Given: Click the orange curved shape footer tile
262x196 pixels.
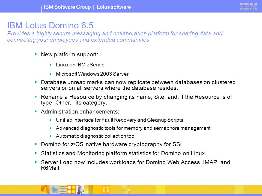Looking at the screenshot, I should click(x=45, y=189).
